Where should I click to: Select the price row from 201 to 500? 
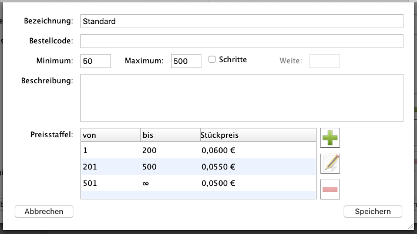coord(199,167)
